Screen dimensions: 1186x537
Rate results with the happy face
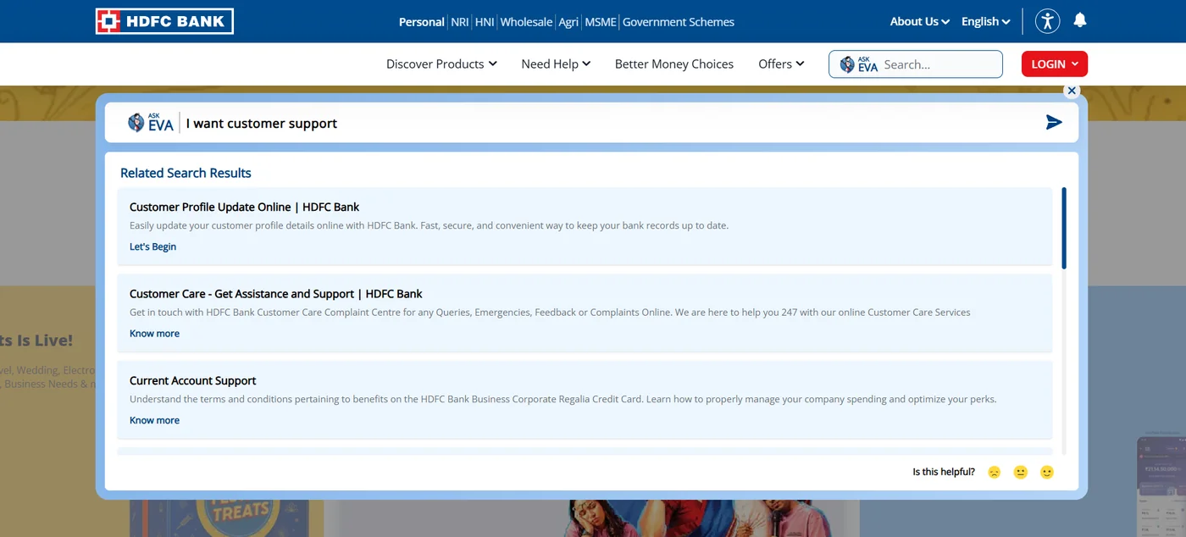pyautogui.click(x=1047, y=473)
